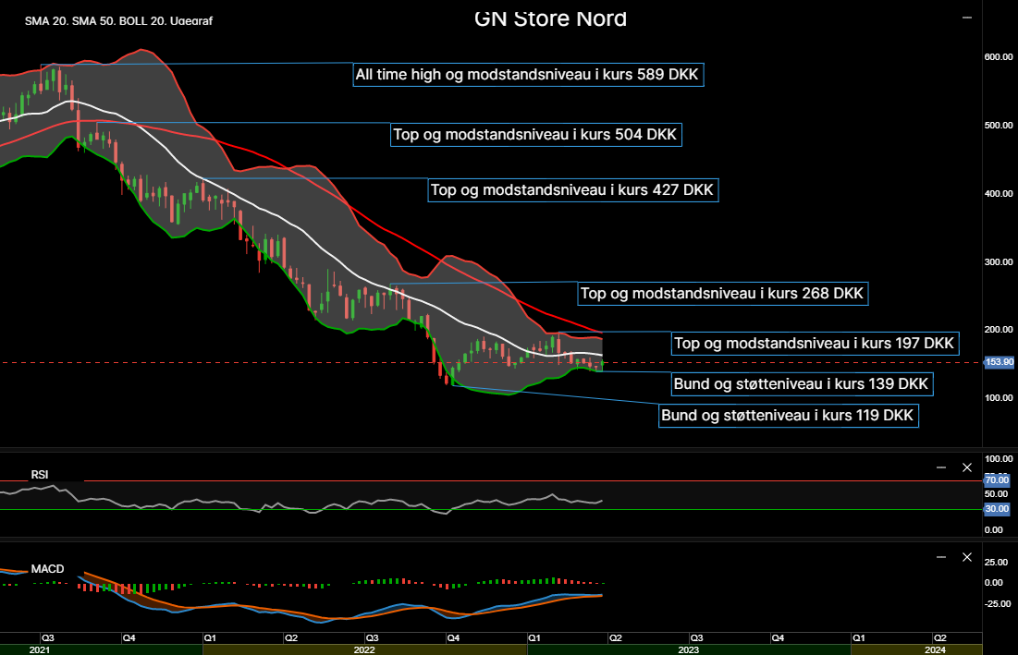
Task: Click the GN Store Nord chart title
Action: click(x=550, y=18)
